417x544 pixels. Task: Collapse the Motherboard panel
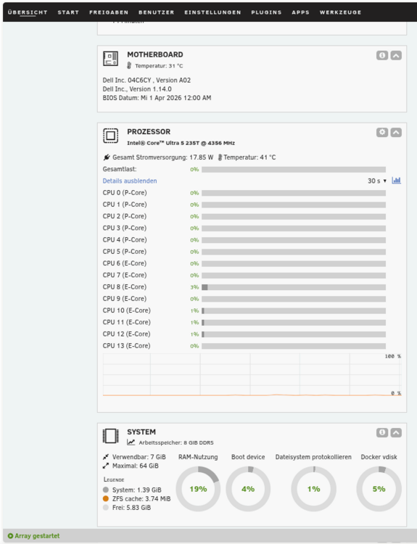(396, 55)
